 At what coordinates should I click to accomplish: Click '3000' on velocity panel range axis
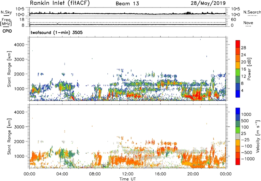tap(19, 127)
